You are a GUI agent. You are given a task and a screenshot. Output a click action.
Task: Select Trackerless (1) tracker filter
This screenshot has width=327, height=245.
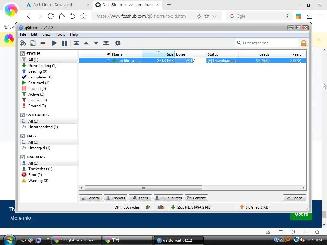[x=40, y=169]
